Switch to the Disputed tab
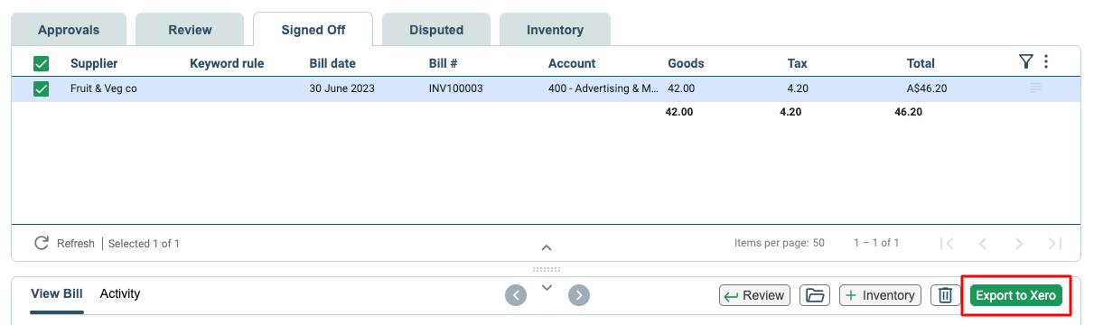The image size is (1094, 325). point(436,30)
